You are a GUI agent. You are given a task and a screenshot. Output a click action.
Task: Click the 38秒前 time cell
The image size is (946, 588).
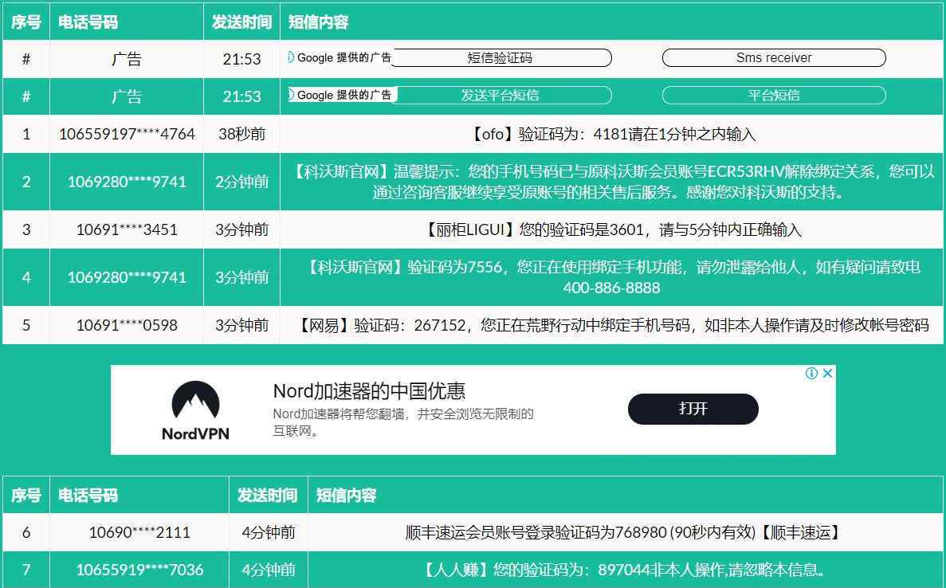[x=242, y=134]
